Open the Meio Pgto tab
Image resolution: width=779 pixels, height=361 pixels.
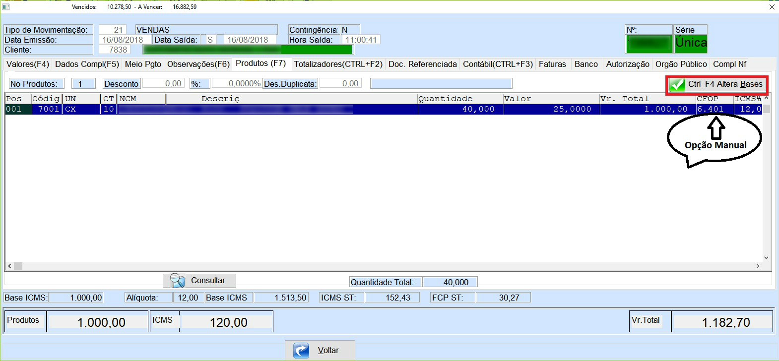tap(143, 64)
